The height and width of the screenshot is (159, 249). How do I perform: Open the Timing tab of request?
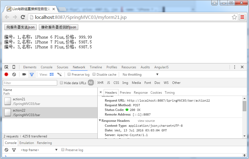click(x=169, y=92)
